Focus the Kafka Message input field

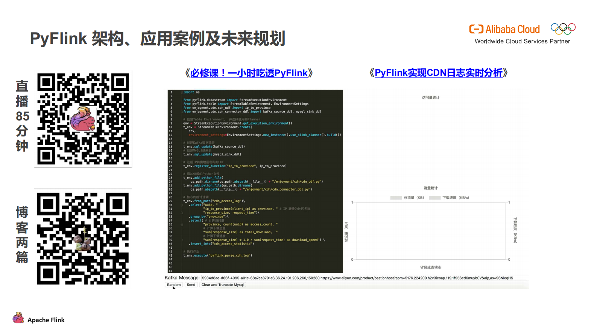point(365,278)
